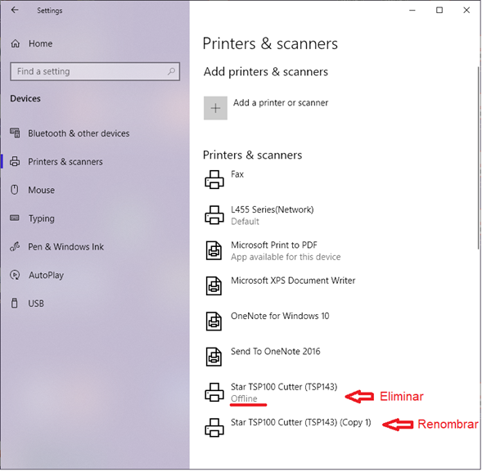Viewport: 482px width, 472px height.
Task: Click the search magnifier icon
Action: click(172, 72)
